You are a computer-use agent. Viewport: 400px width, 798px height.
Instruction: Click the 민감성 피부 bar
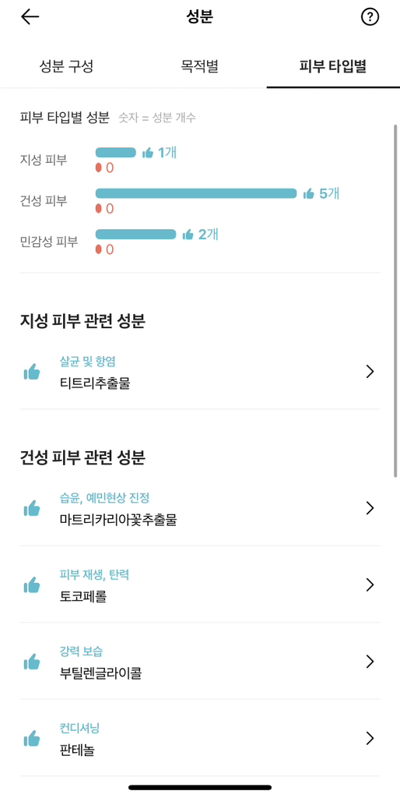point(135,234)
